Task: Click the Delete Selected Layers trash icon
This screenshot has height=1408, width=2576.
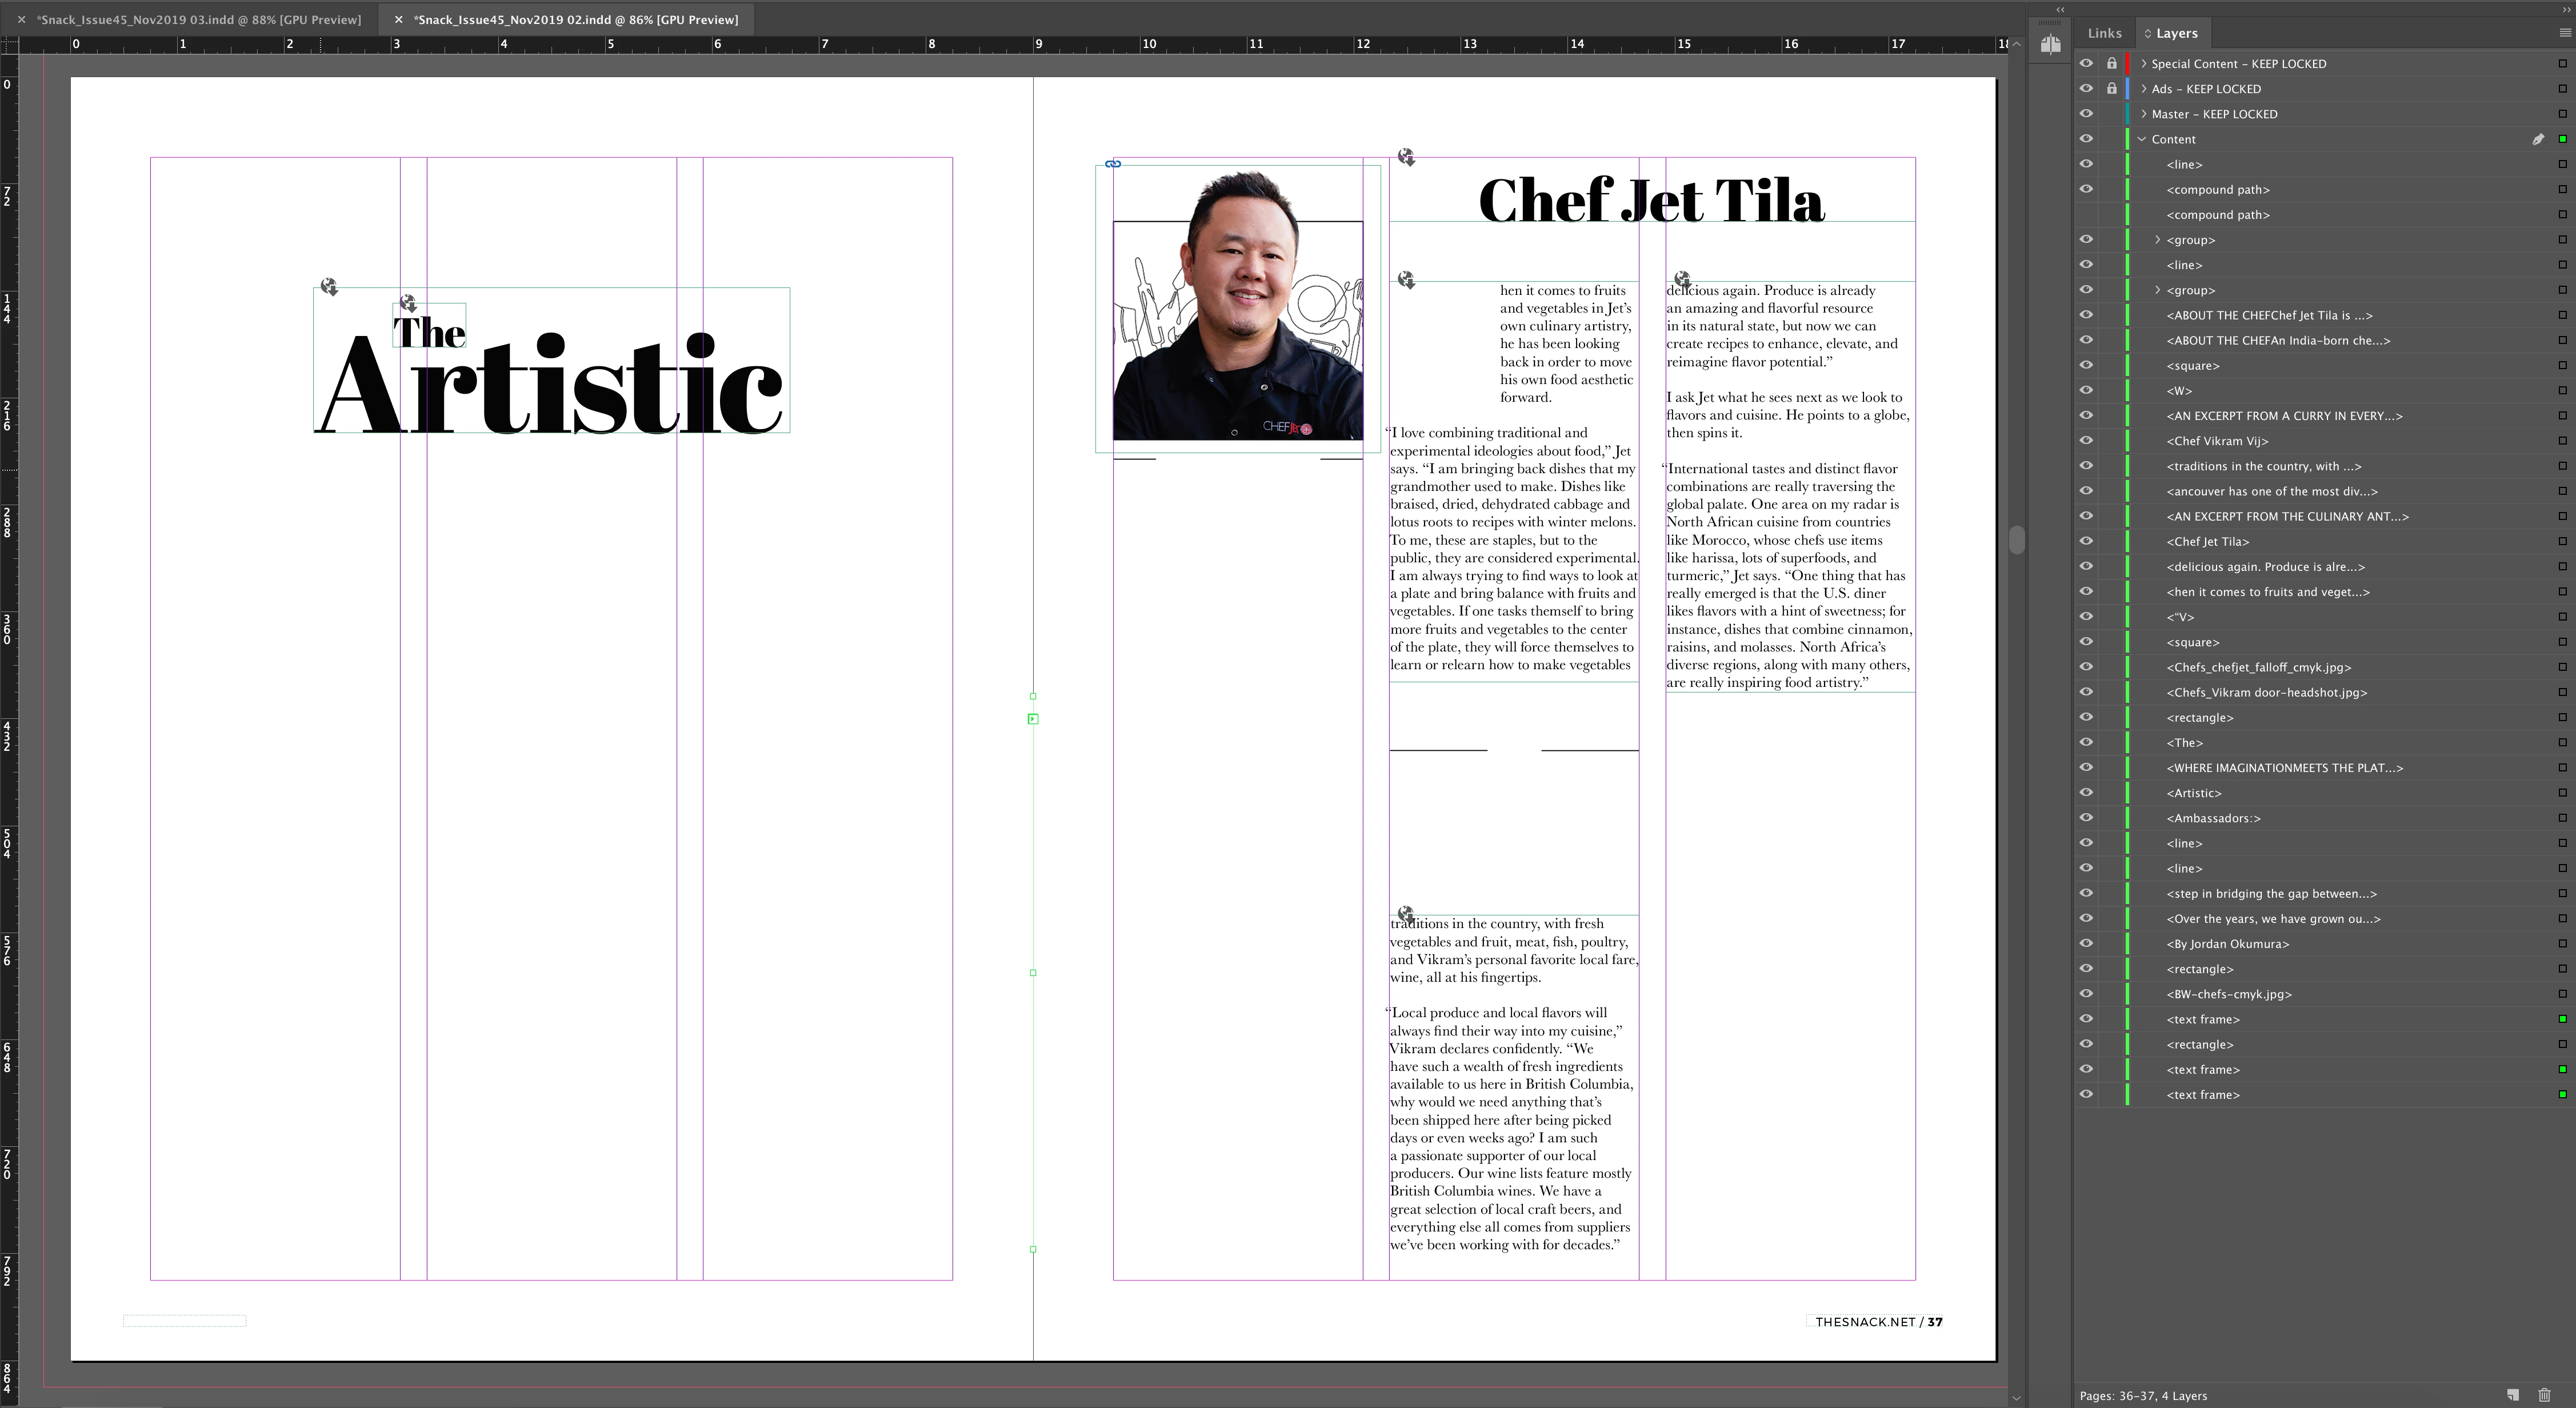Action: pyautogui.click(x=2544, y=1395)
